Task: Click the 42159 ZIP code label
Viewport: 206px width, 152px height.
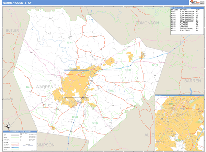Action: coord(128,70)
